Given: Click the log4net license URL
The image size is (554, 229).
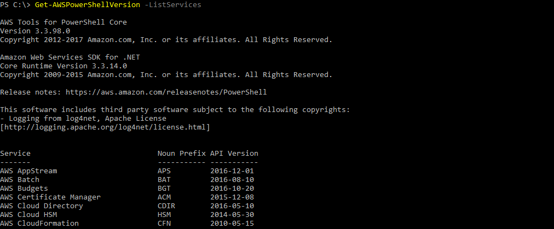Looking at the screenshot, I should pos(107,127).
